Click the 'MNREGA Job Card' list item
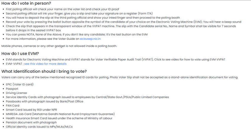Screen dimensions: 251x129 (60, 114)
